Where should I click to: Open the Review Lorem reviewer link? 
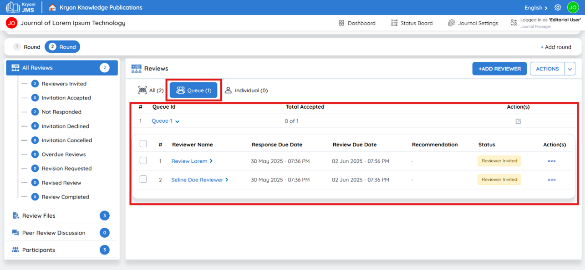[189, 161]
